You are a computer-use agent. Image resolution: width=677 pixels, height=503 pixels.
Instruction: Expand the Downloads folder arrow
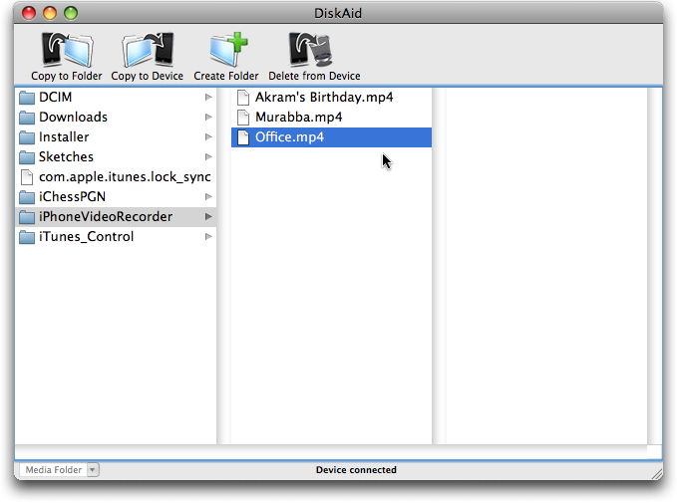208,117
